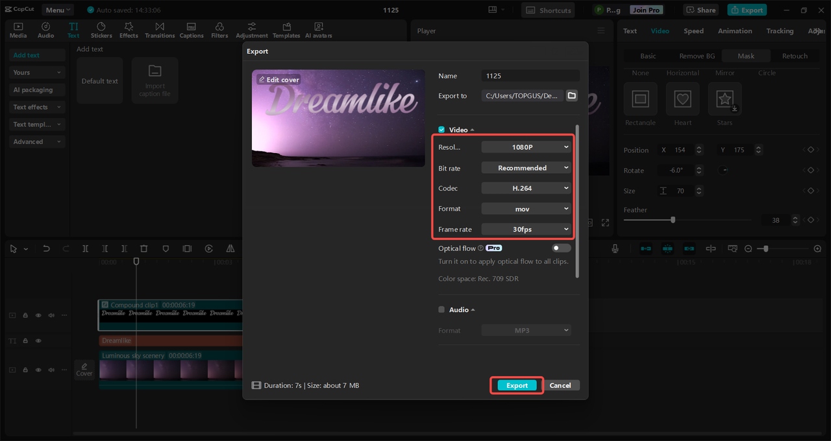The width and height of the screenshot is (831, 441).
Task: Click the microphone record voiceover icon
Action: [x=615, y=248]
